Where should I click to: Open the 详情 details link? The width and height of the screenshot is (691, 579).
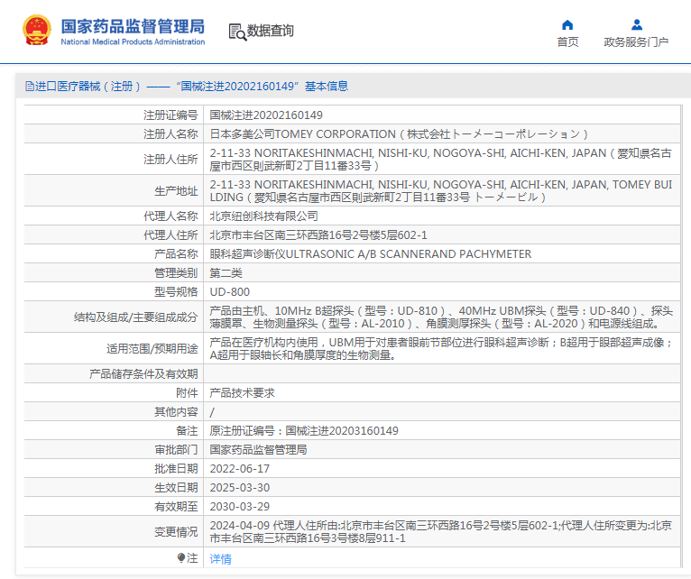pos(220,559)
